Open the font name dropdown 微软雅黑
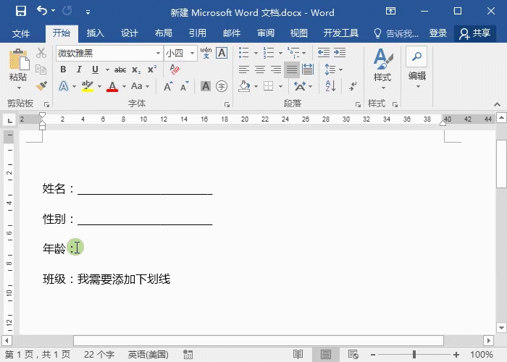 pyautogui.click(x=158, y=53)
